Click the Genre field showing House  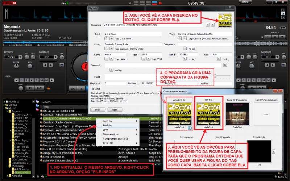tap(115, 55)
